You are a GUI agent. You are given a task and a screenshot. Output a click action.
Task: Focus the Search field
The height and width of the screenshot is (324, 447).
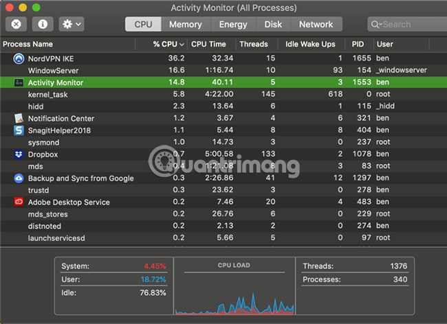pyautogui.click(x=407, y=24)
